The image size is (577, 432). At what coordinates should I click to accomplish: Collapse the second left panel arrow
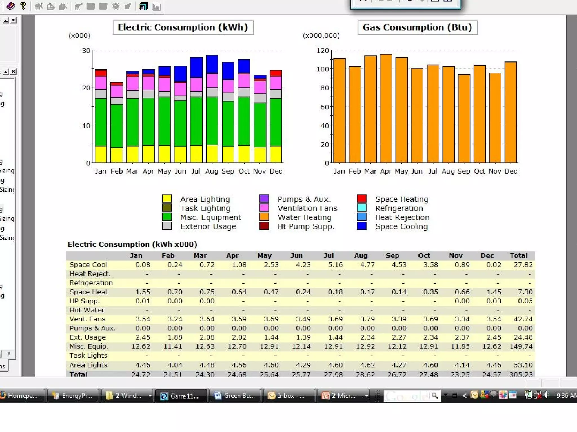point(6,71)
